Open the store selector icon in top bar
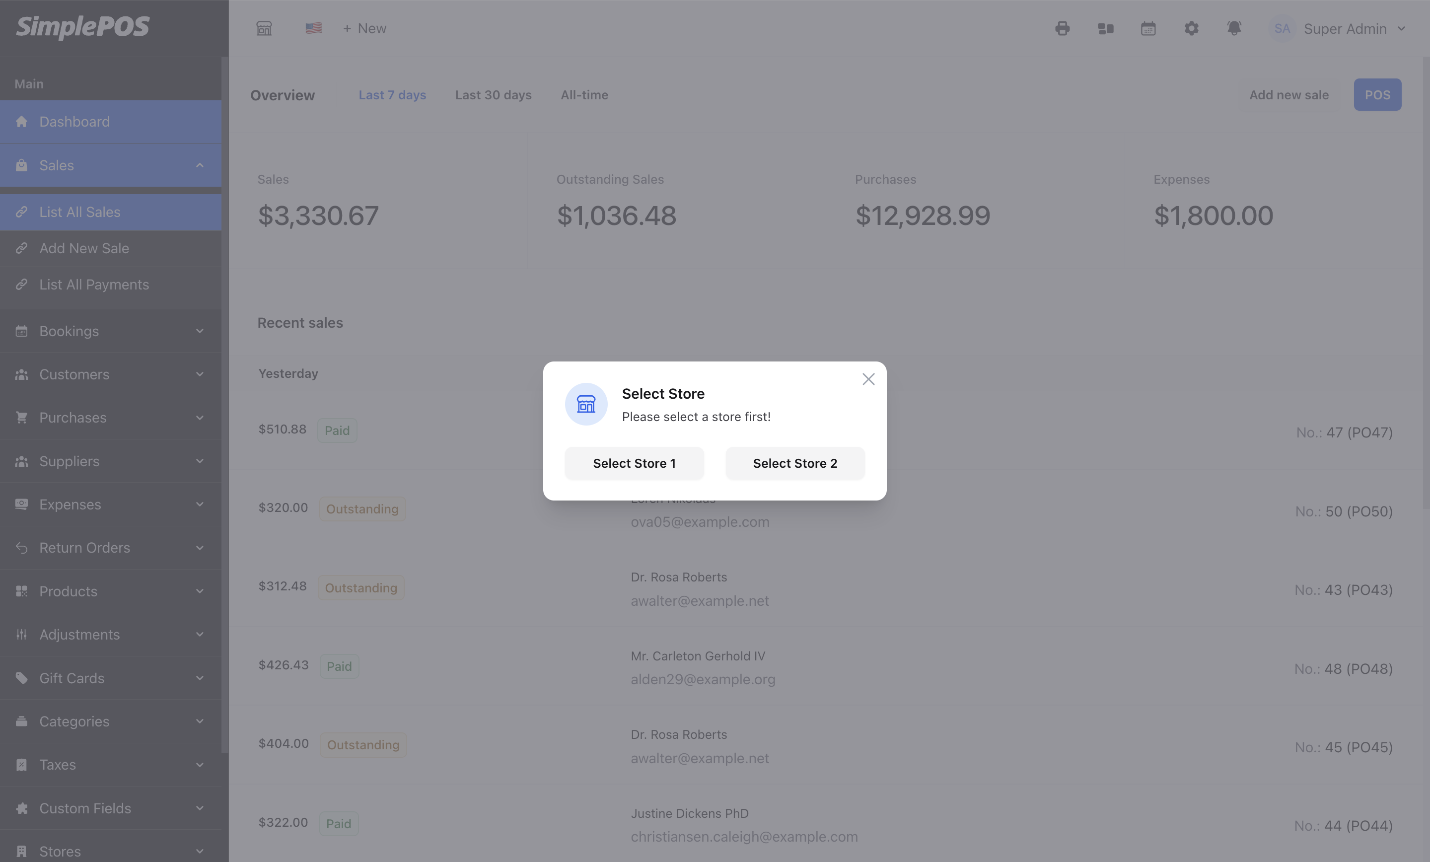Image resolution: width=1430 pixels, height=862 pixels. pyautogui.click(x=264, y=28)
